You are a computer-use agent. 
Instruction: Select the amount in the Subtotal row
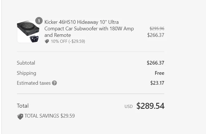coord(155,63)
